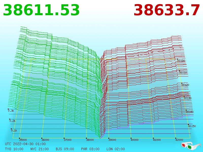The width and height of the screenshot is (203, 152).
Task: Select the green bid price 38611.53
Action: [41, 10]
